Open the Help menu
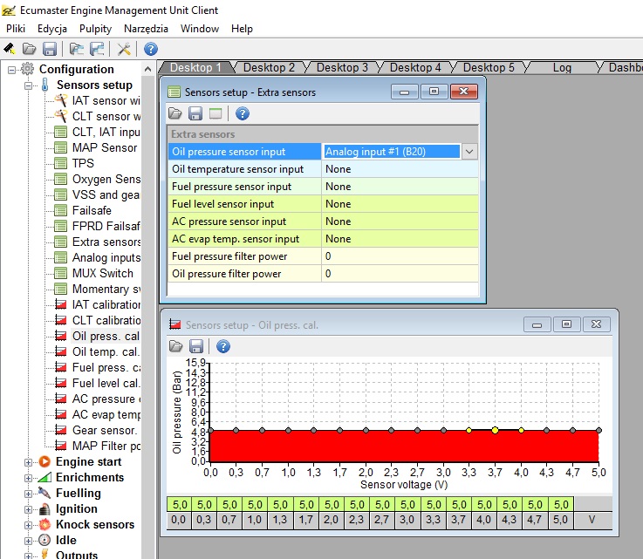The width and height of the screenshot is (643, 559). (x=242, y=29)
